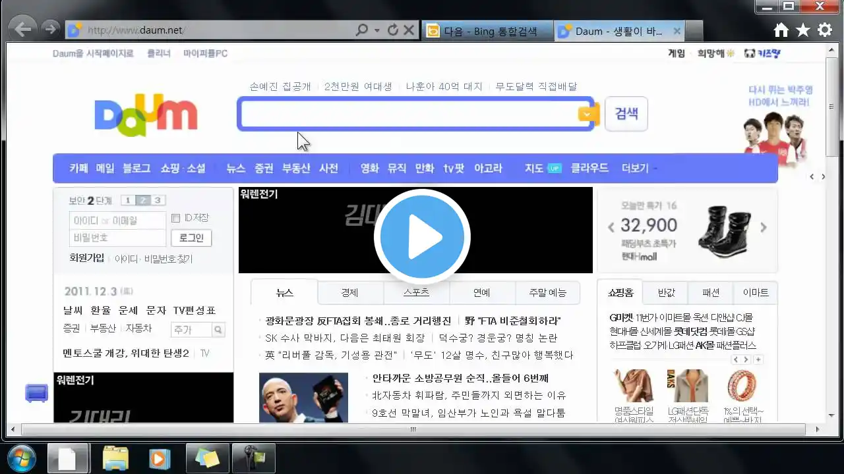Screen dimensions: 844x474
Task: Open the 이마트 shopping tab
Action: (x=755, y=293)
